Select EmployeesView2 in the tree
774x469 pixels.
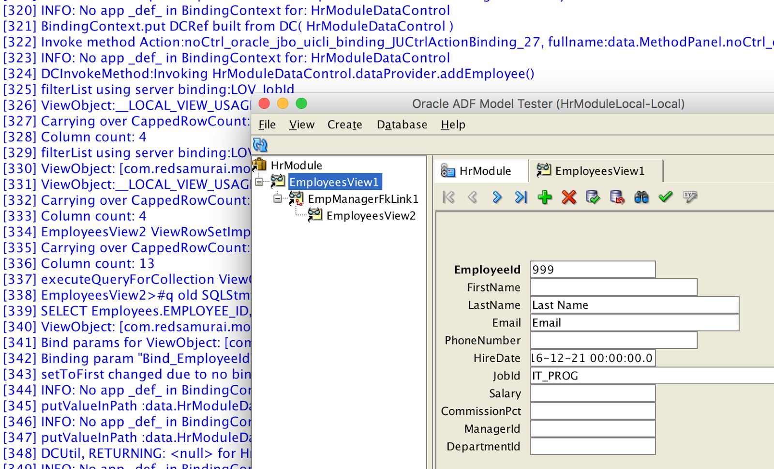click(x=371, y=215)
